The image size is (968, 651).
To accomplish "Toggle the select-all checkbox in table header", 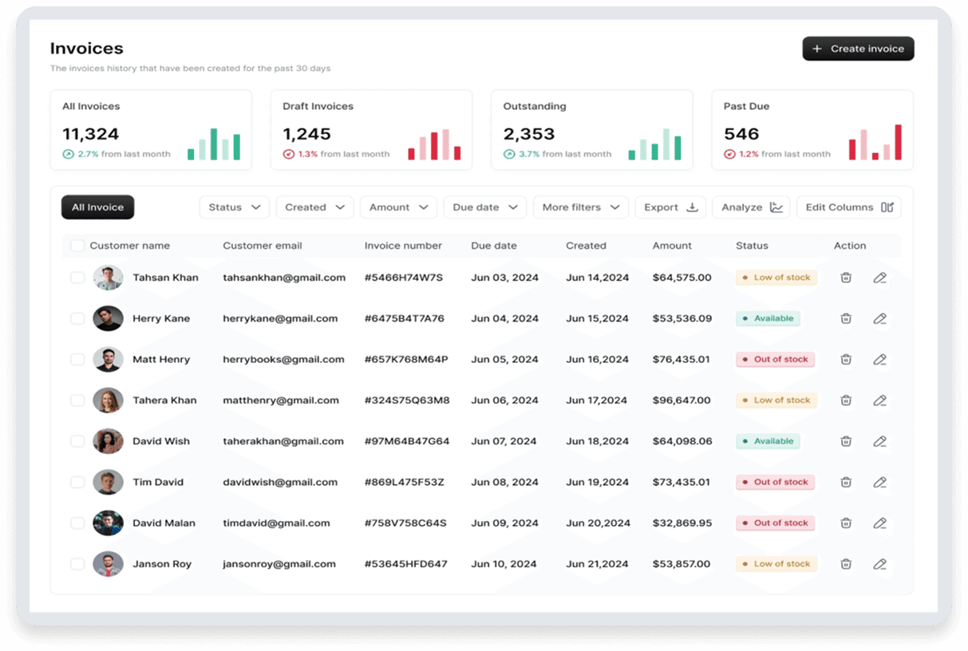I will point(77,246).
